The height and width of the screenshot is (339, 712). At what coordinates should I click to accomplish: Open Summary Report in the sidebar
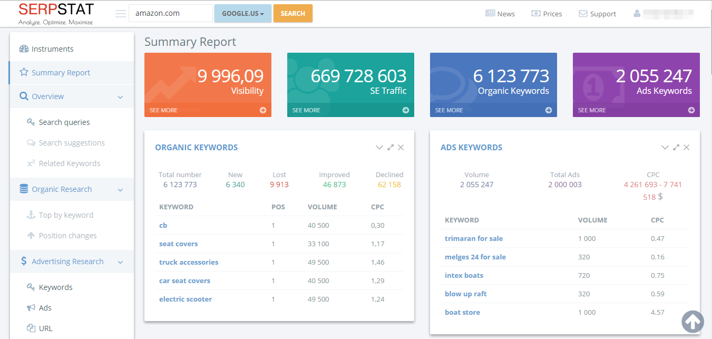point(61,73)
